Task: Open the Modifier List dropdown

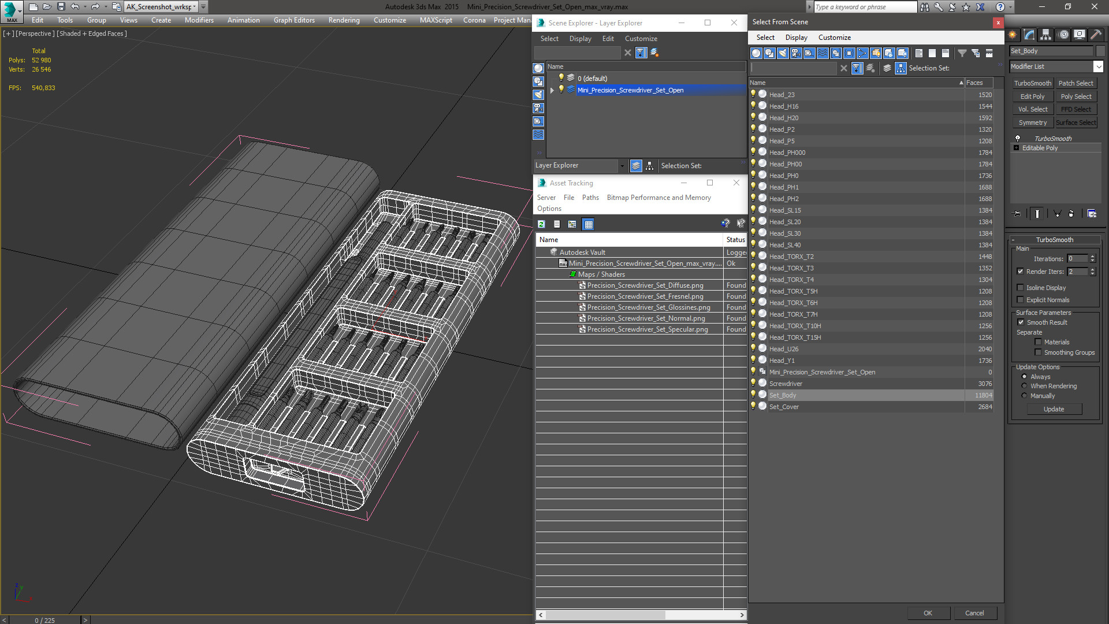Action: (x=1098, y=66)
